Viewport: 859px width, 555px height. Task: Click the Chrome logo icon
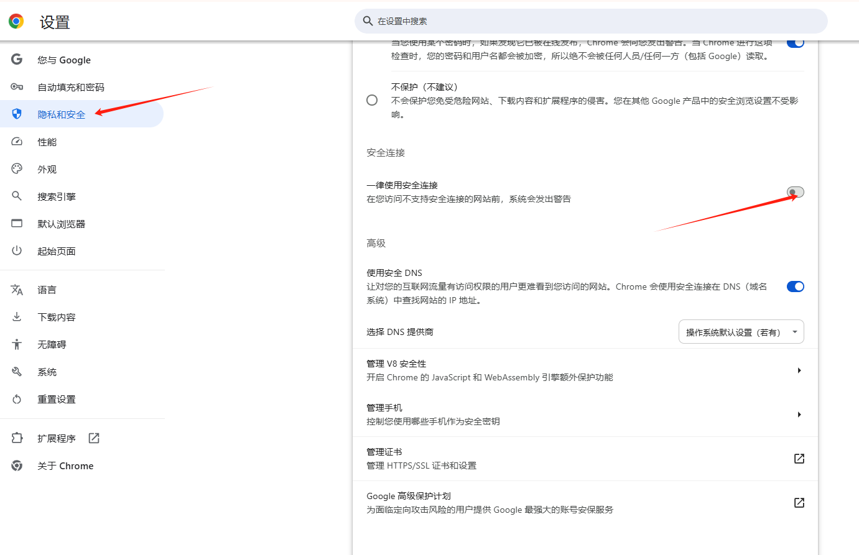click(x=16, y=21)
